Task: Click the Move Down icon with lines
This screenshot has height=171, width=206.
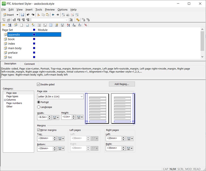Action: tap(19, 20)
